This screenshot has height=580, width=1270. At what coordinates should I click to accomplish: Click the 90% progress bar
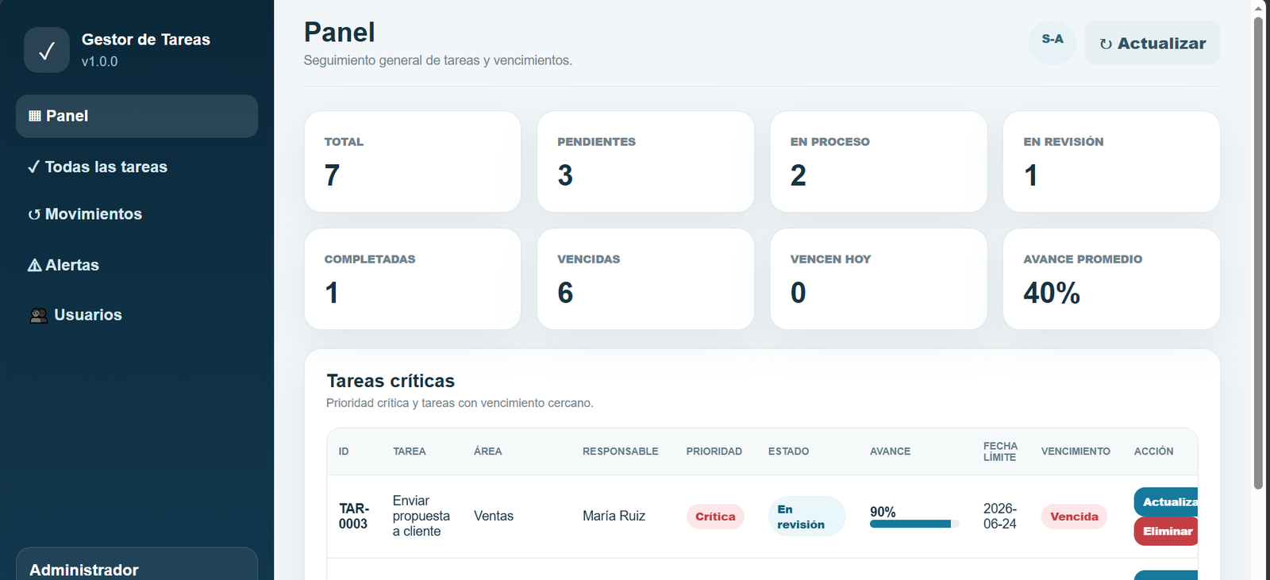pyautogui.click(x=914, y=524)
